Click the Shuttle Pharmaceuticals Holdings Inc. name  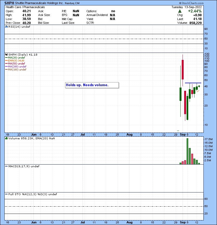pos(39,3)
